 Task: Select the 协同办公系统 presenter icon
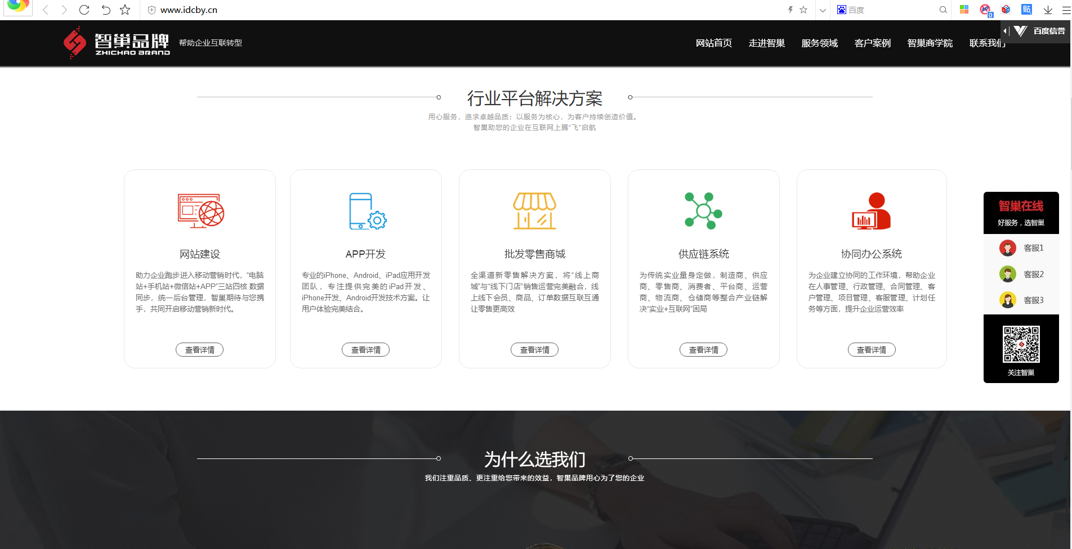point(871,212)
